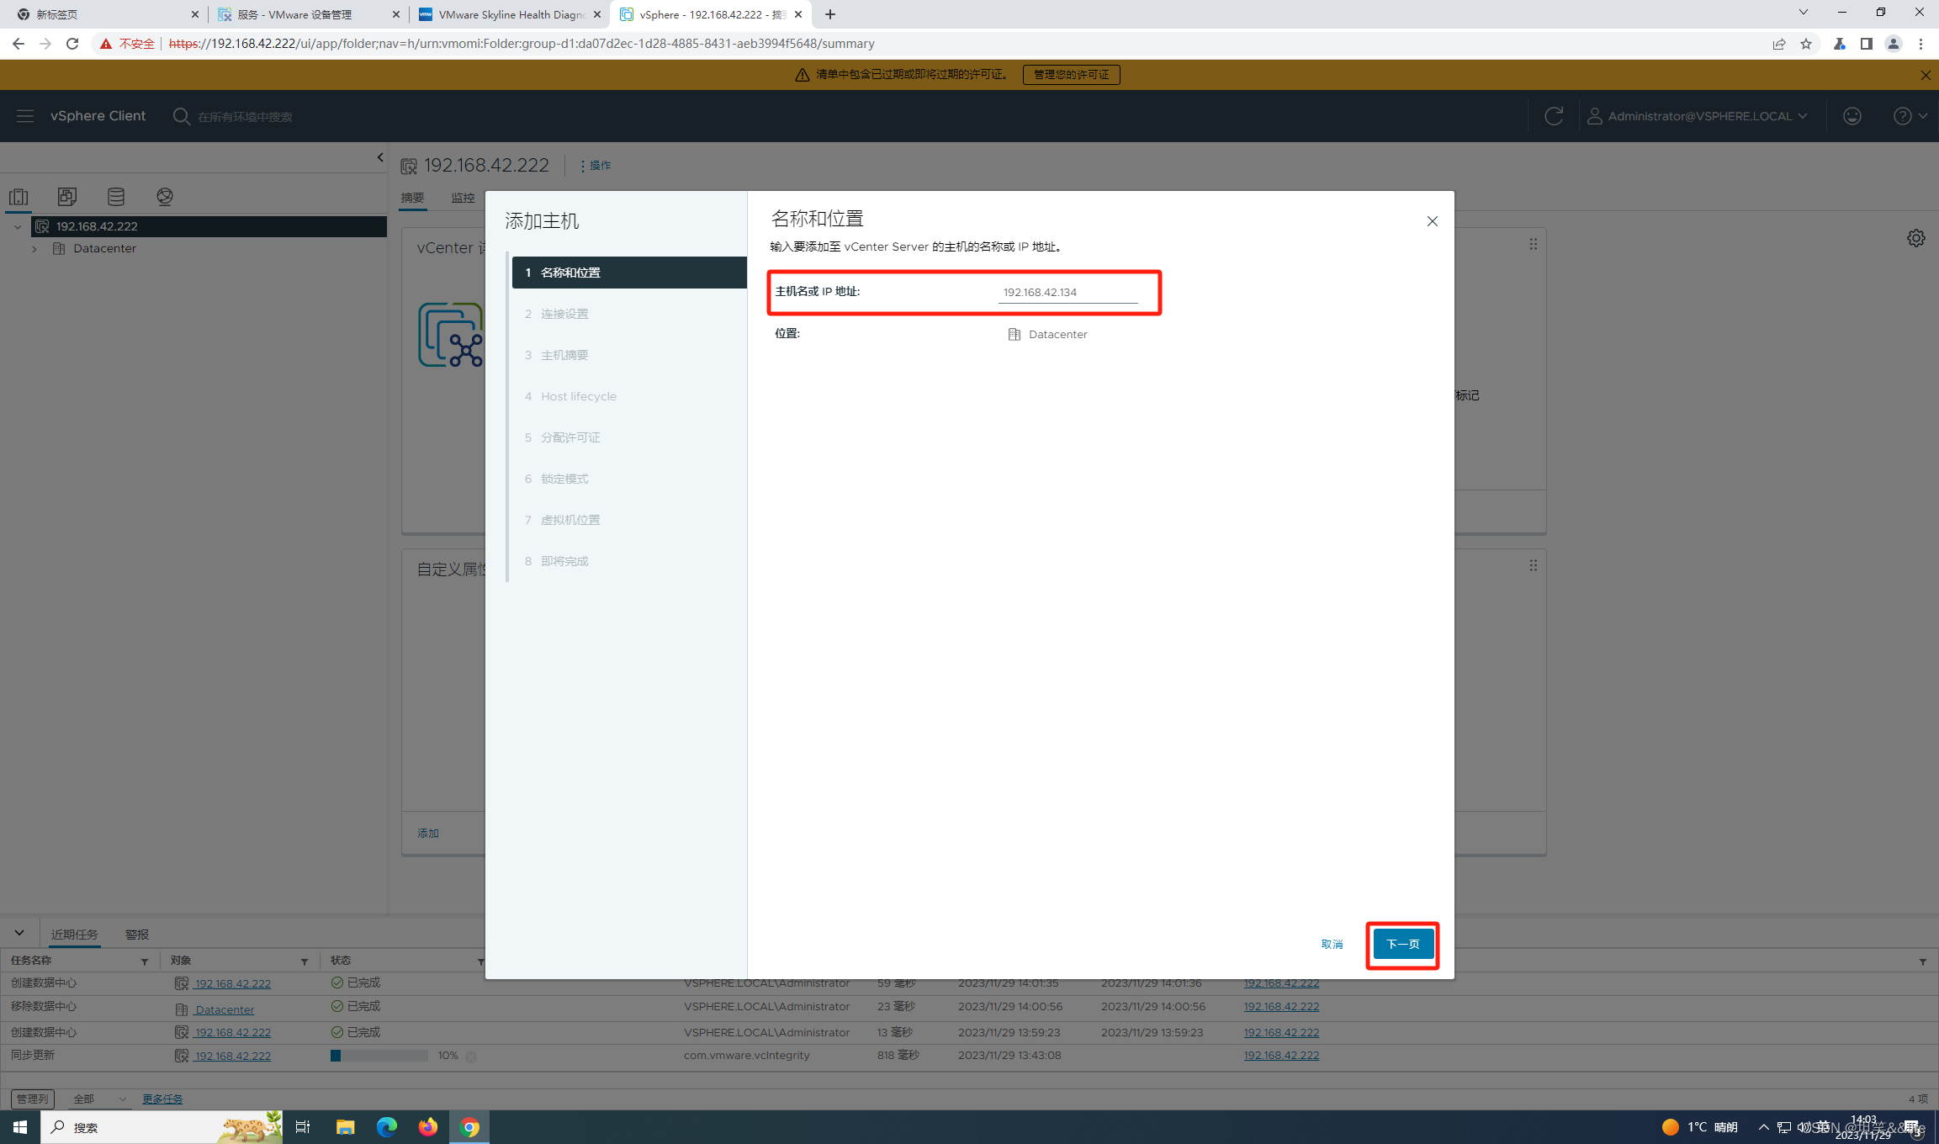Viewport: 1939px width, 1144px height.
Task: Open the Windows Start menu
Action: tap(20, 1127)
